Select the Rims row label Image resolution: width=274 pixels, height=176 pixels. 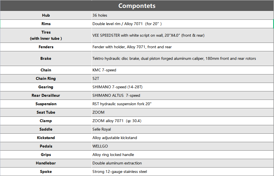click(46, 24)
